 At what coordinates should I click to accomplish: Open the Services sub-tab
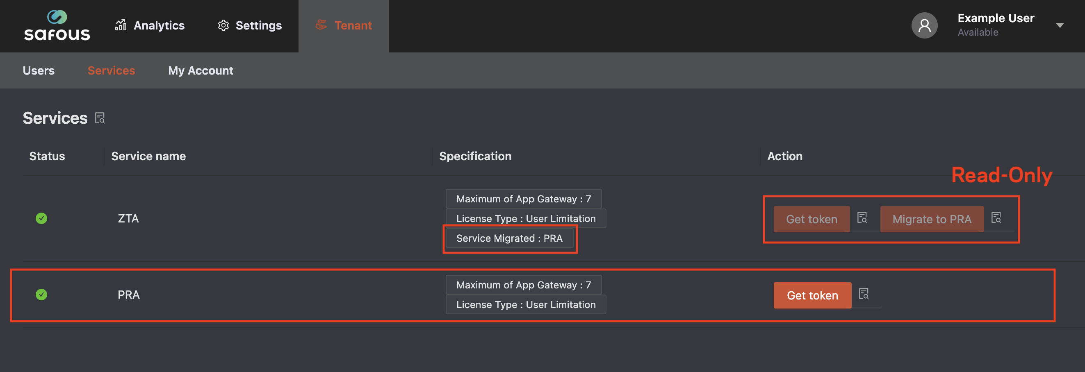(x=111, y=71)
